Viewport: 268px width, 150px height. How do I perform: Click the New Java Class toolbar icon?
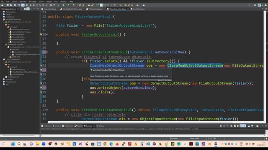(83, 5)
